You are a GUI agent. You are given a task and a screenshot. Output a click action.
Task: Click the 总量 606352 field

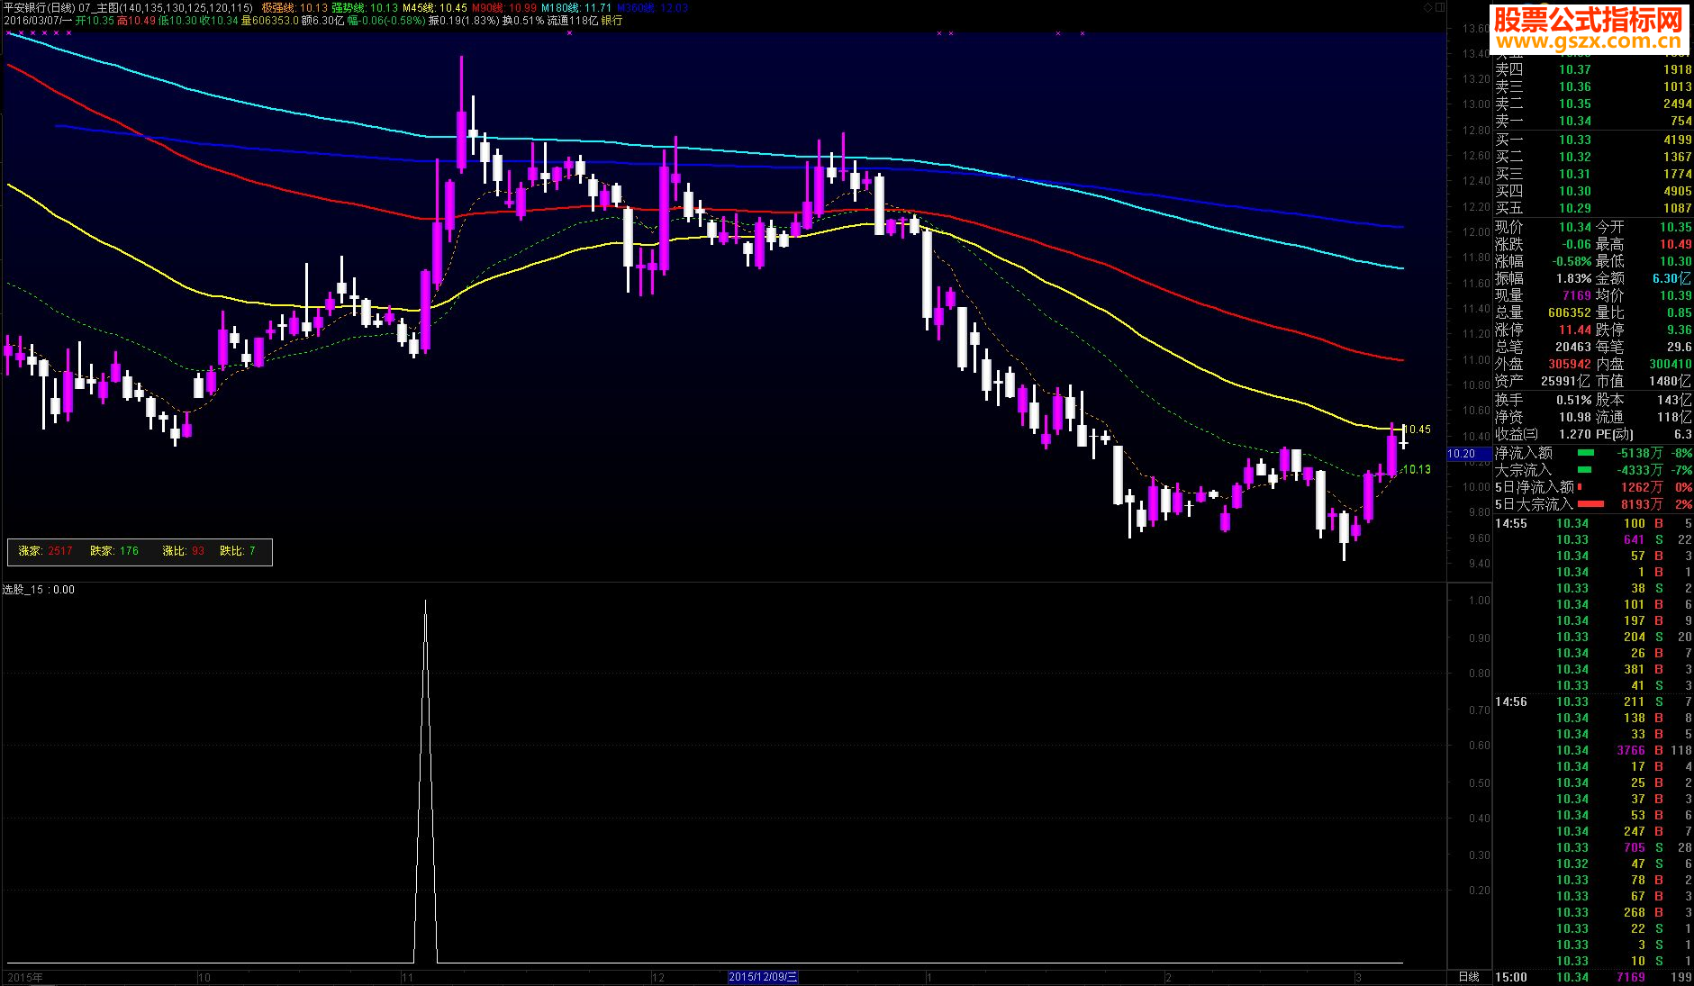coord(1544,313)
